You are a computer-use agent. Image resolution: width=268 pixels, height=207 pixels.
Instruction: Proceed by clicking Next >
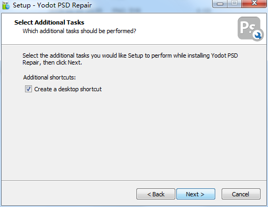[x=196, y=194]
